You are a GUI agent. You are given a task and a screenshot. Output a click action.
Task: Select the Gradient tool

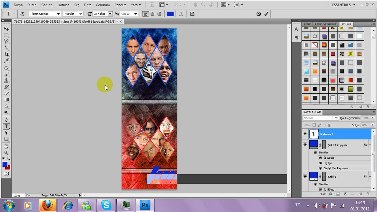click(6, 100)
